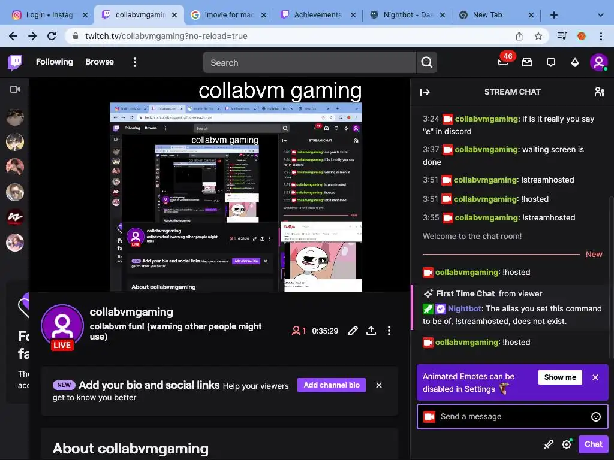The image size is (614, 460).
Task: Go back with the browser back arrow
Action: (x=13, y=36)
